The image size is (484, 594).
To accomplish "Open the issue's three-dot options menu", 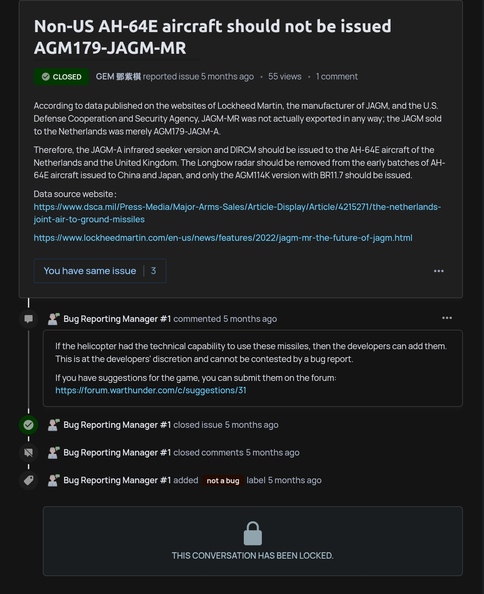I will click(x=439, y=271).
